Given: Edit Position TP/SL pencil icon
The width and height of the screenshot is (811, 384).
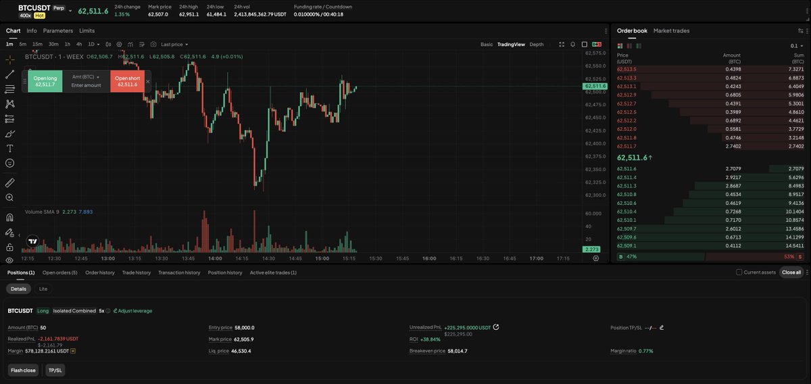Looking at the screenshot, I should [x=662, y=327].
